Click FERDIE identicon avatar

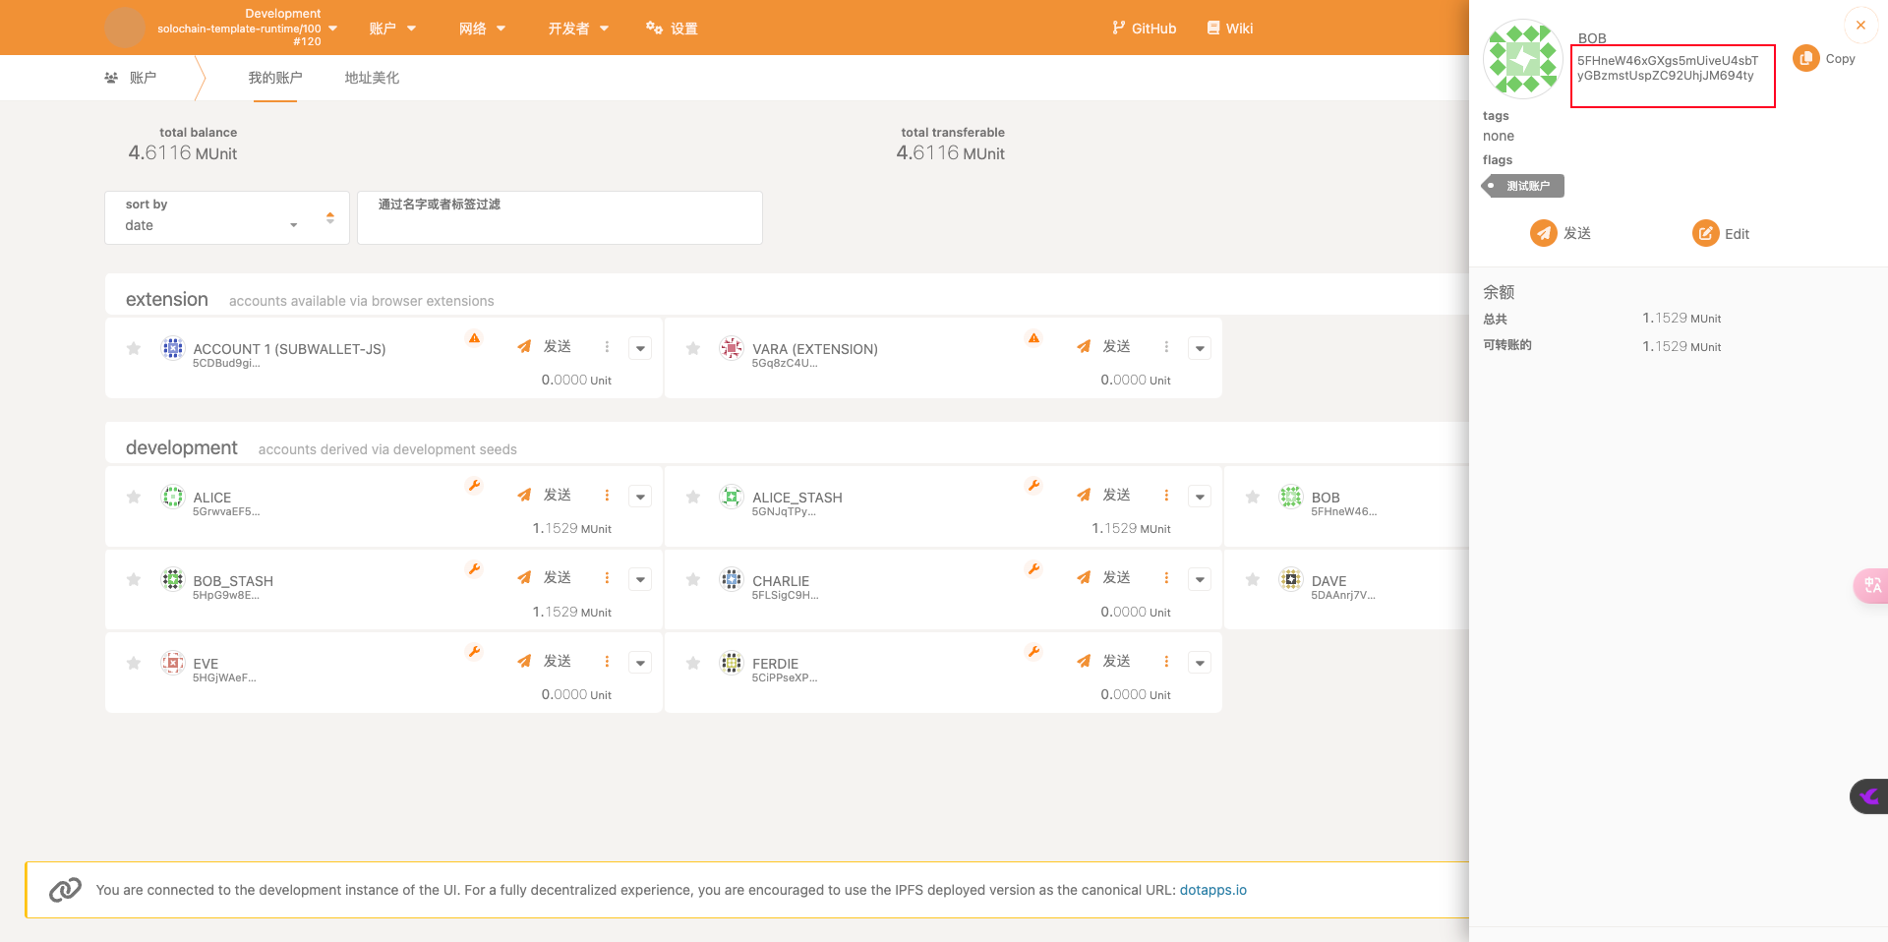[x=732, y=663]
